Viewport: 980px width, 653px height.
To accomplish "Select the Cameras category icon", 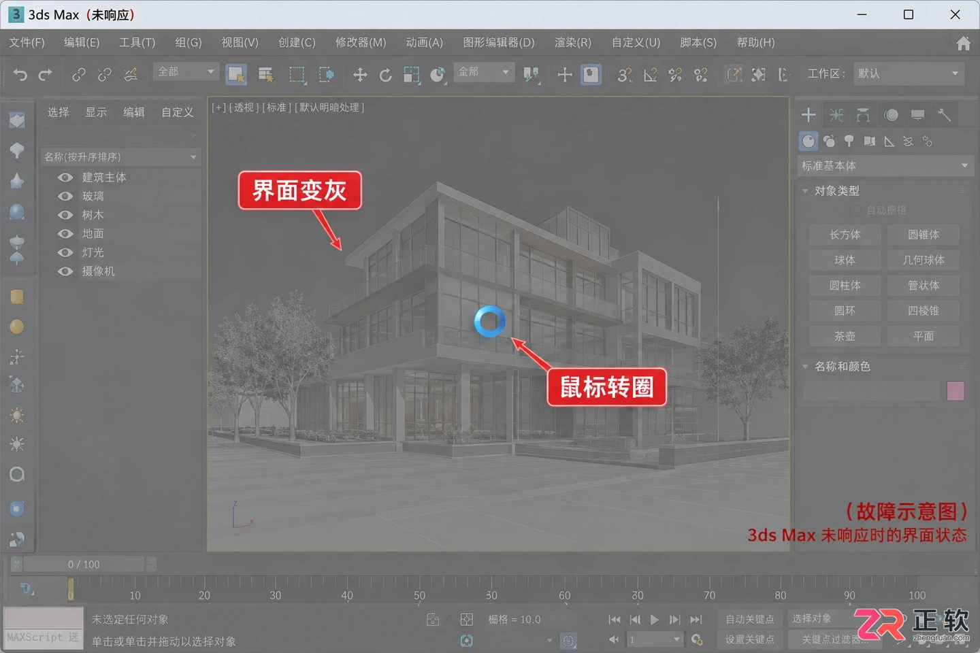I will coord(869,141).
